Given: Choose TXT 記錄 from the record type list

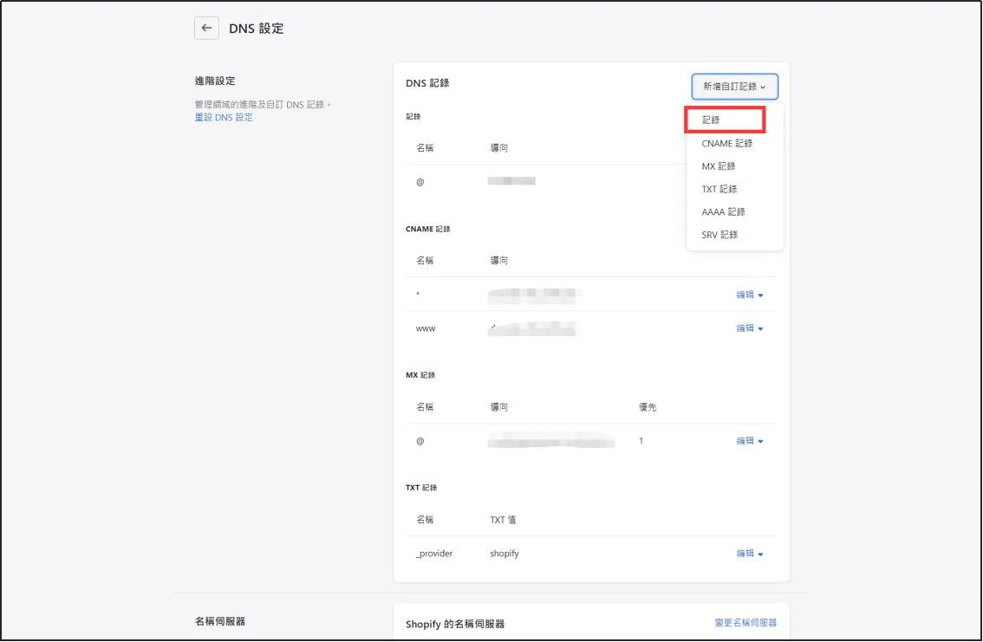Looking at the screenshot, I should click(719, 188).
